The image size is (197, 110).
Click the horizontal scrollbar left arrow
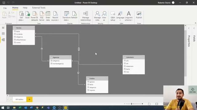pyautogui.click(x=7, y=96)
